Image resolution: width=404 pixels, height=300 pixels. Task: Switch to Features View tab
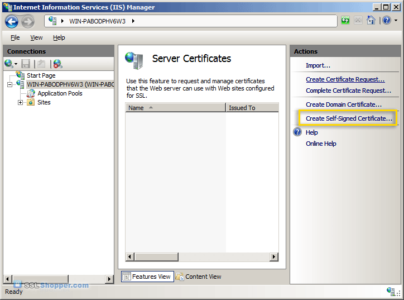(147, 277)
